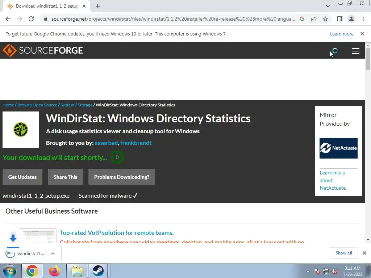Open the Windows Start menu
This screenshot has width=371, height=278.
click(10, 271)
